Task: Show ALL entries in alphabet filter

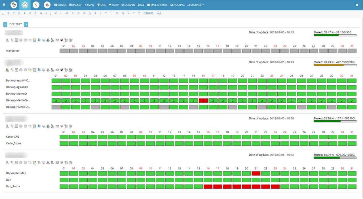Action: click(x=159, y=13)
